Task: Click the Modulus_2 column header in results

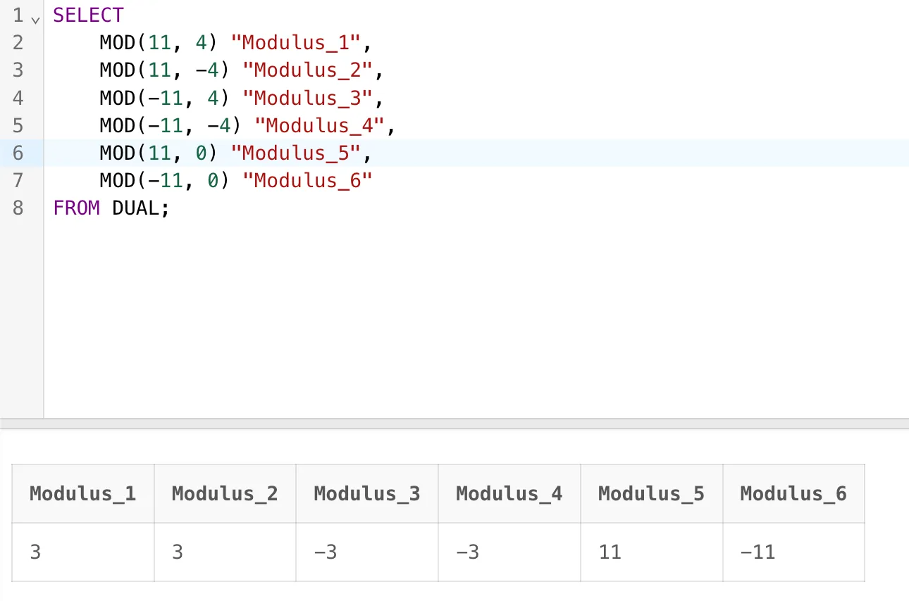Action: (225, 493)
